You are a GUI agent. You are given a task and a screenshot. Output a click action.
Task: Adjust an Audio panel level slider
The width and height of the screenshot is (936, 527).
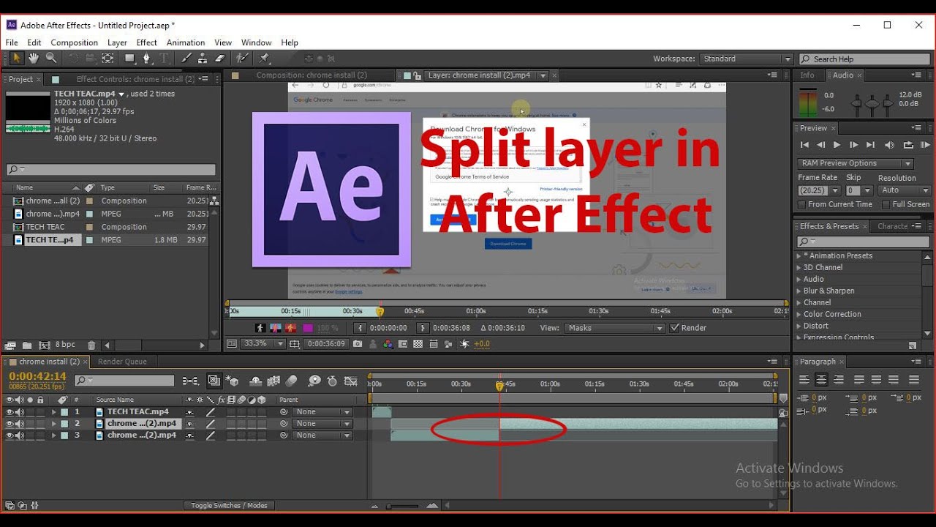click(x=872, y=104)
